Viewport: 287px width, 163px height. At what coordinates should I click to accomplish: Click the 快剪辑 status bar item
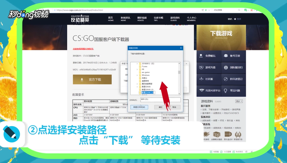coord(214,152)
